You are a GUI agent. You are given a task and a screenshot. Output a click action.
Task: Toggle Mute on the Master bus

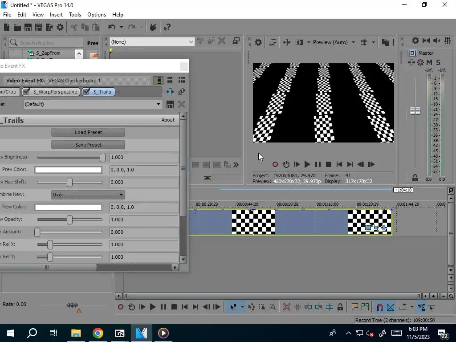[x=429, y=62]
